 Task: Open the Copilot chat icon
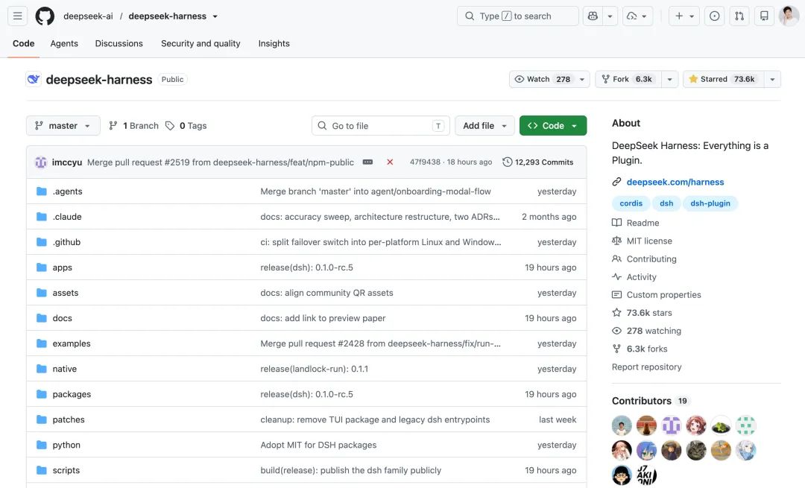coord(593,16)
